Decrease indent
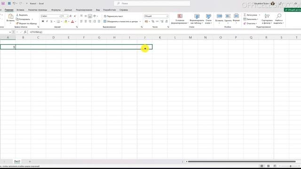 coord(95,22)
